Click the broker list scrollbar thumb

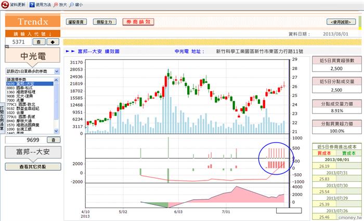coord(56,101)
